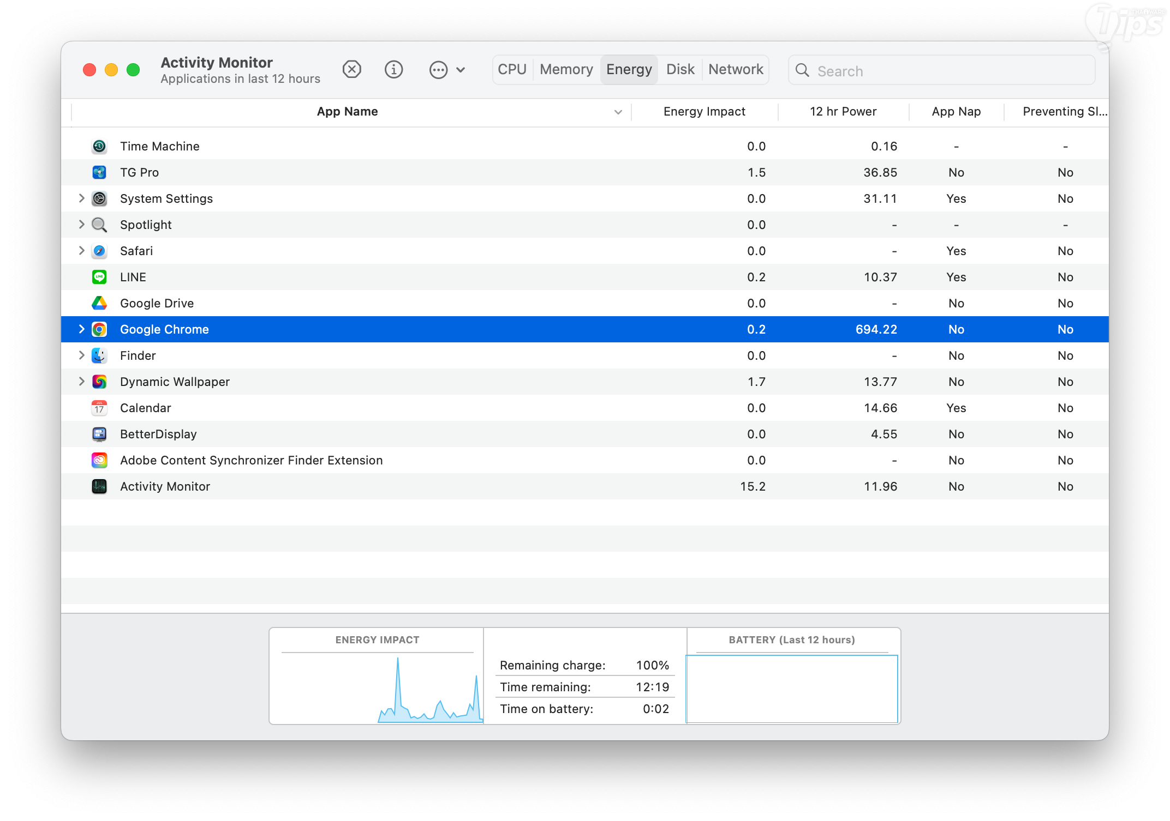The image size is (1170, 821).
Task: Click the Search input field
Action: coord(950,71)
